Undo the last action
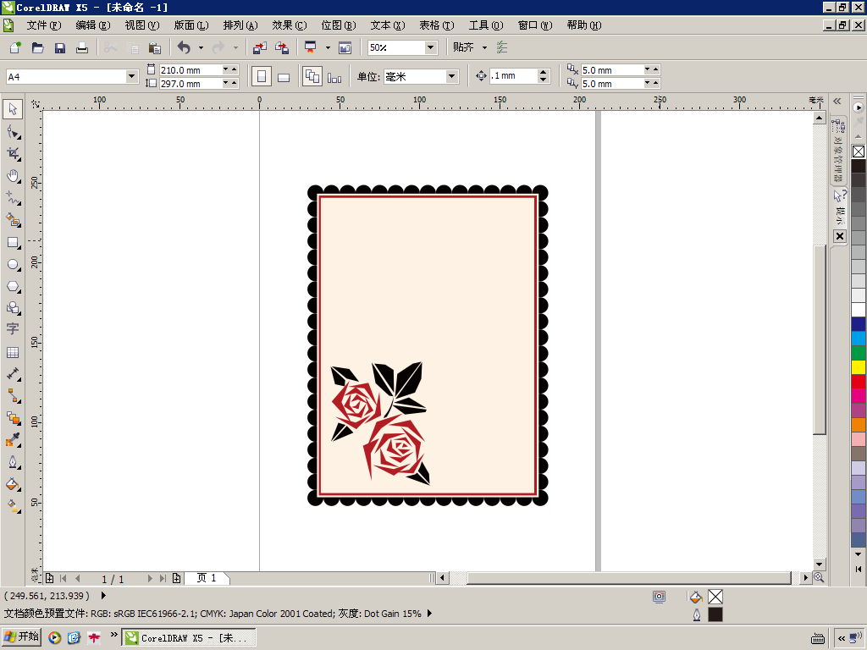 pos(184,47)
